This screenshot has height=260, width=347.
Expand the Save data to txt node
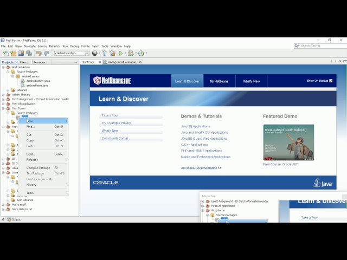(x=3, y=209)
